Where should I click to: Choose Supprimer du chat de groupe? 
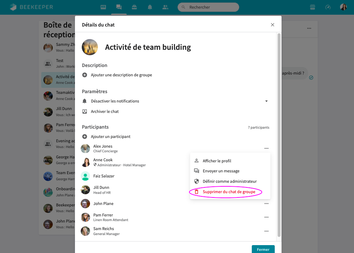coord(229,192)
